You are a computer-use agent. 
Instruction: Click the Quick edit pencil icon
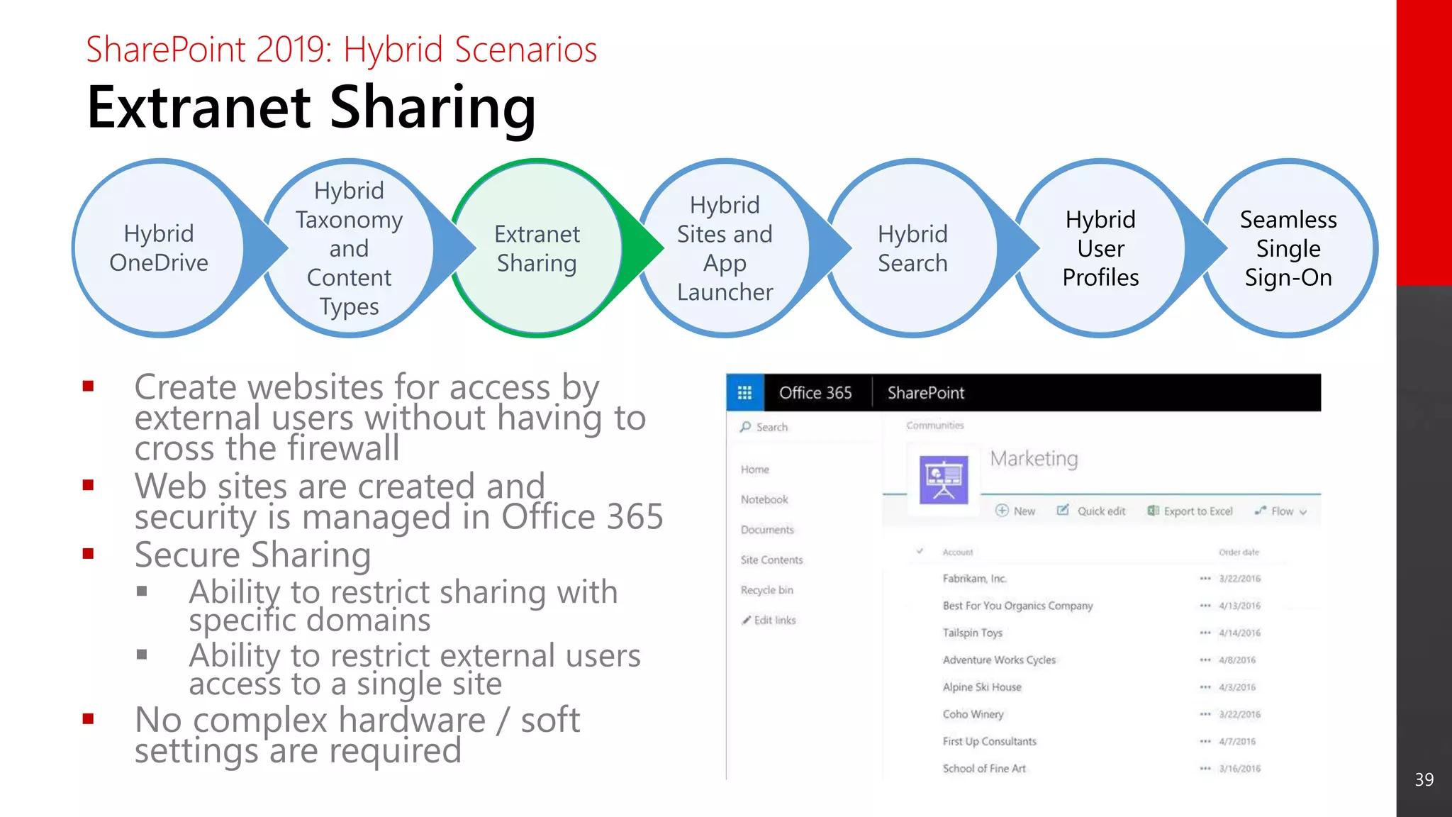[x=1063, y=511]
